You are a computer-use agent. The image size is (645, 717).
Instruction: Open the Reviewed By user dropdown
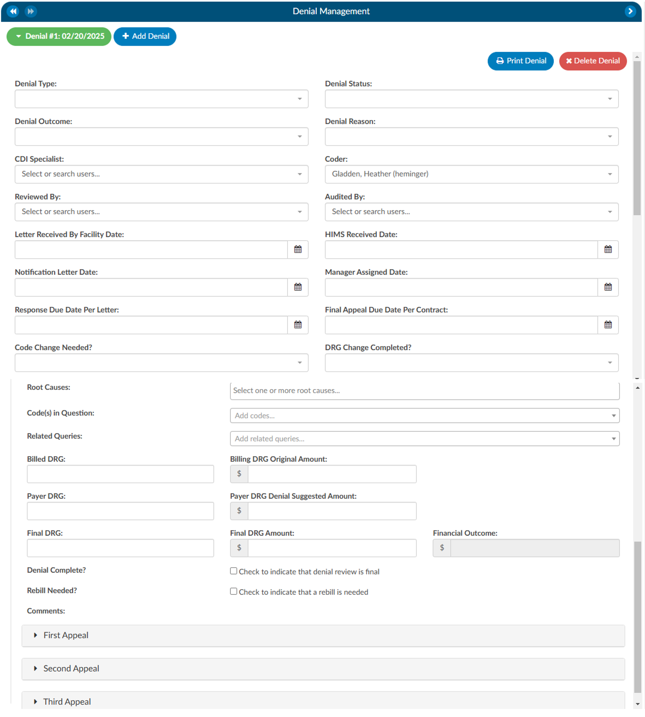(x=162, y=212)
